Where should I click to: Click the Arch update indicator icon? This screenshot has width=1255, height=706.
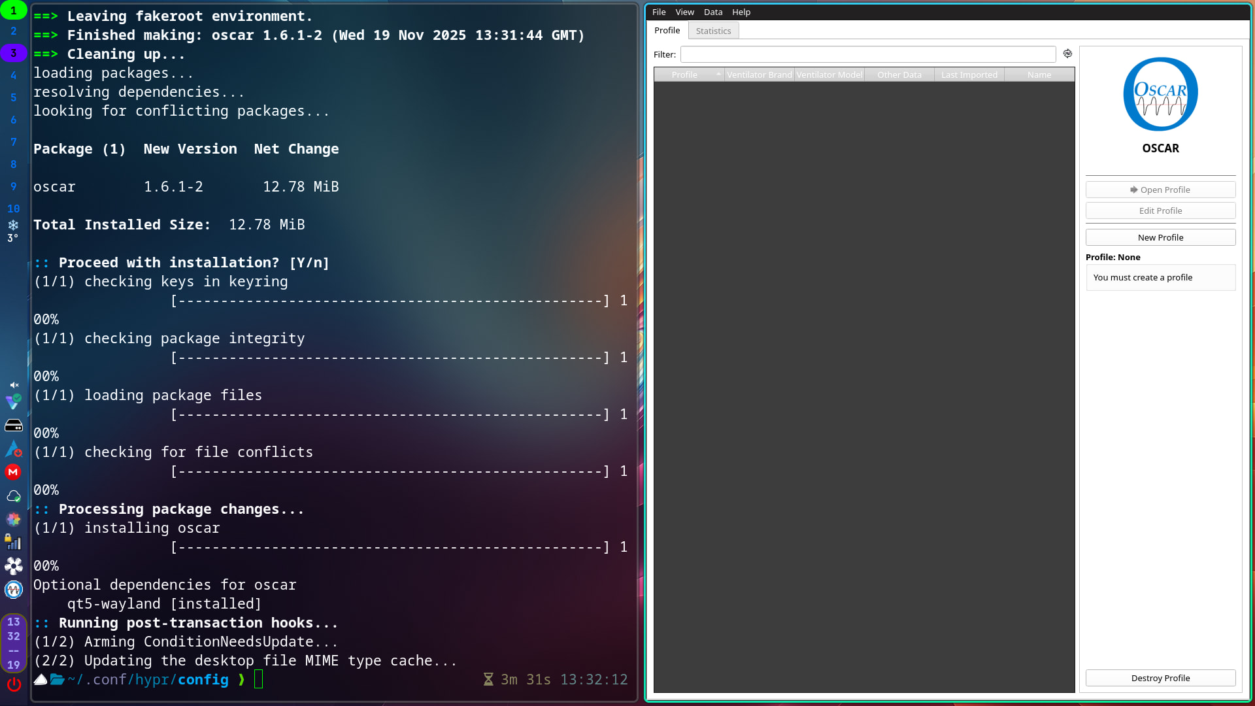click(x=14, y=449)
